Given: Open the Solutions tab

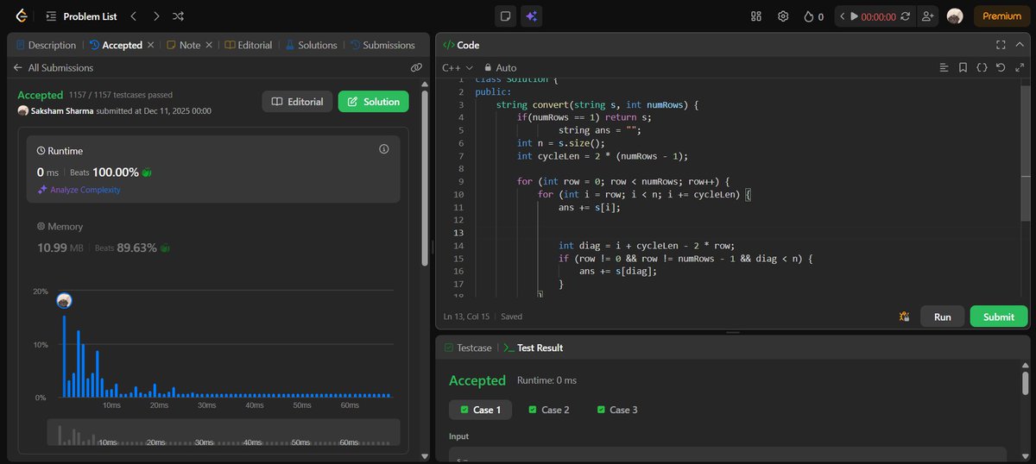Looking at the screenshot, I should point(311,45).
